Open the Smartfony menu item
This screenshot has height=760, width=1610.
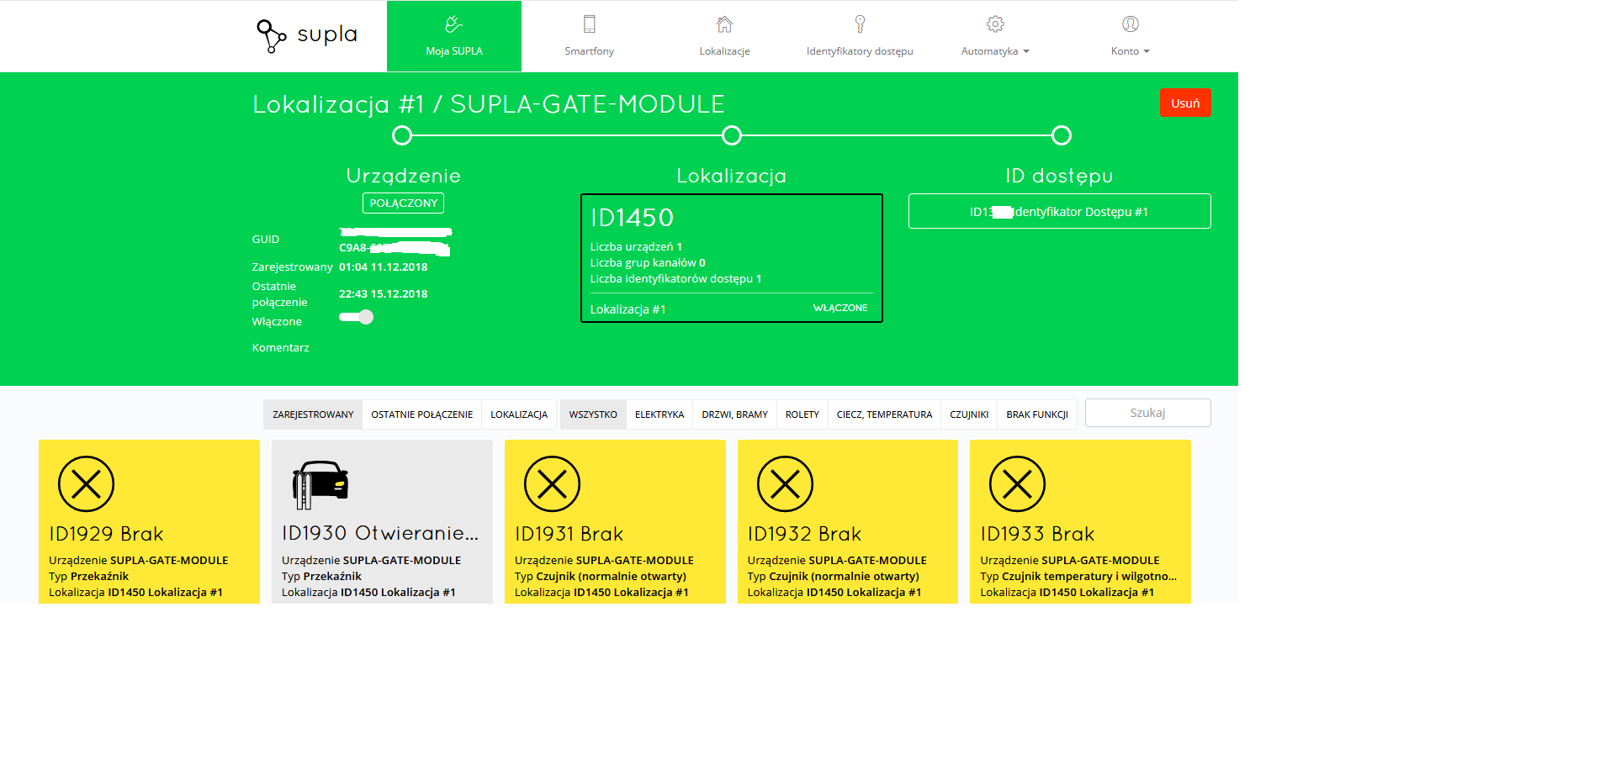click(x=590, y=51)
